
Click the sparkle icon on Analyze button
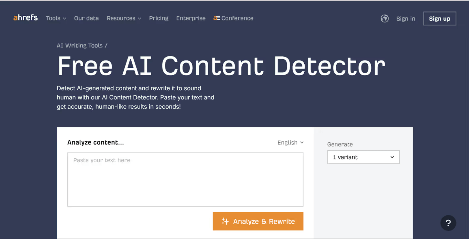[225, 221]
